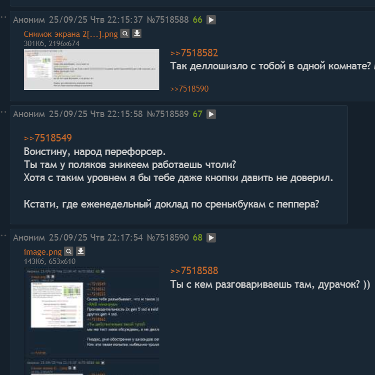This screenshot has height=375, width=375.
Task: Open post menu arrow on post 7518588
Action: [211, 20]
